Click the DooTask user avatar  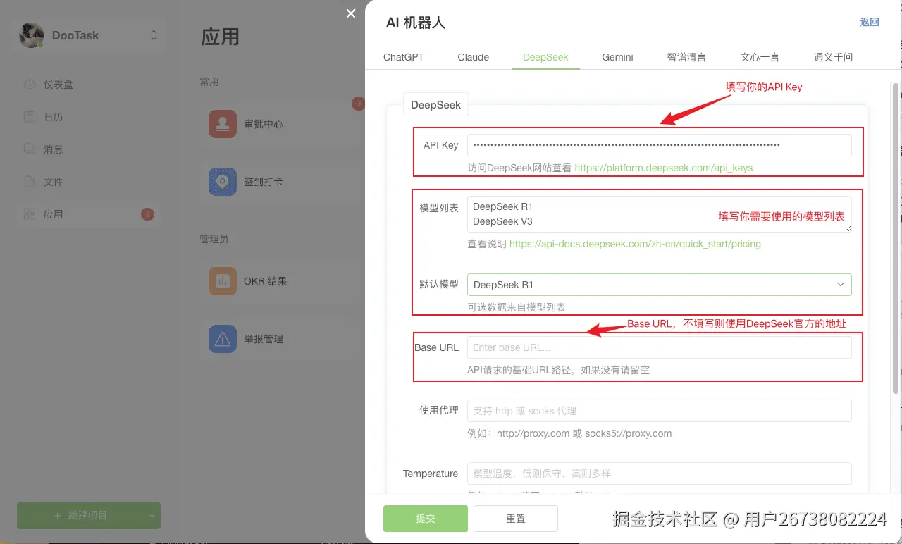(x=32, y=35)
